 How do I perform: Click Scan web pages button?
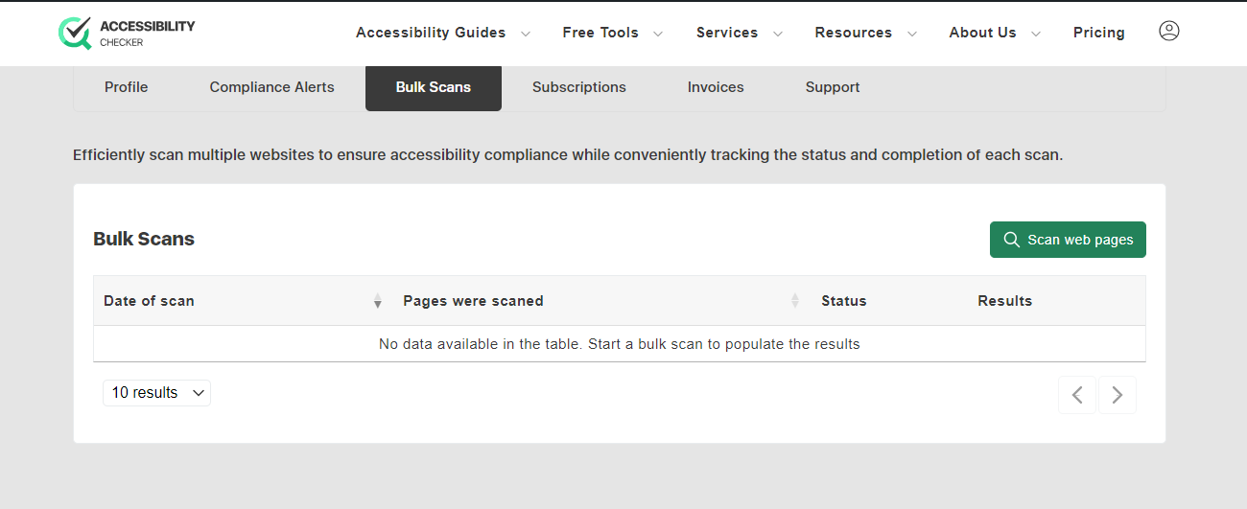click(1068, 240)
